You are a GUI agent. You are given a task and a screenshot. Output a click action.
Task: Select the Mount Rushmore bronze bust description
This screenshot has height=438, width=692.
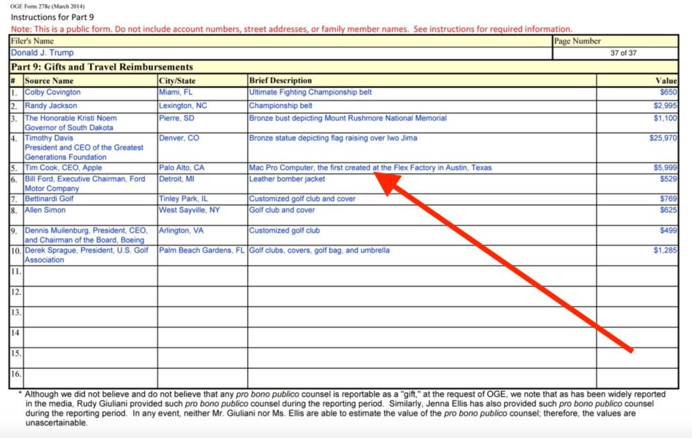coord(348,118)
